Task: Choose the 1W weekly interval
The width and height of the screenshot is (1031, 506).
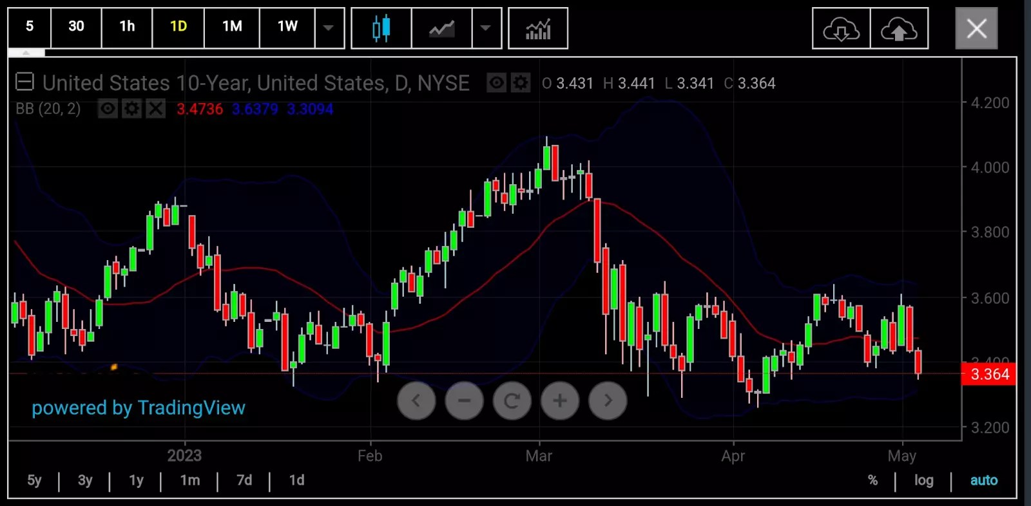Action: pos(287,27)
